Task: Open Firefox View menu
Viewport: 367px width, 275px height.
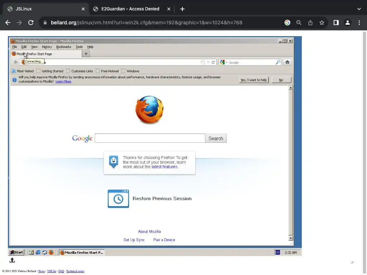Action: pyautogui.click(x=34, y=47)
